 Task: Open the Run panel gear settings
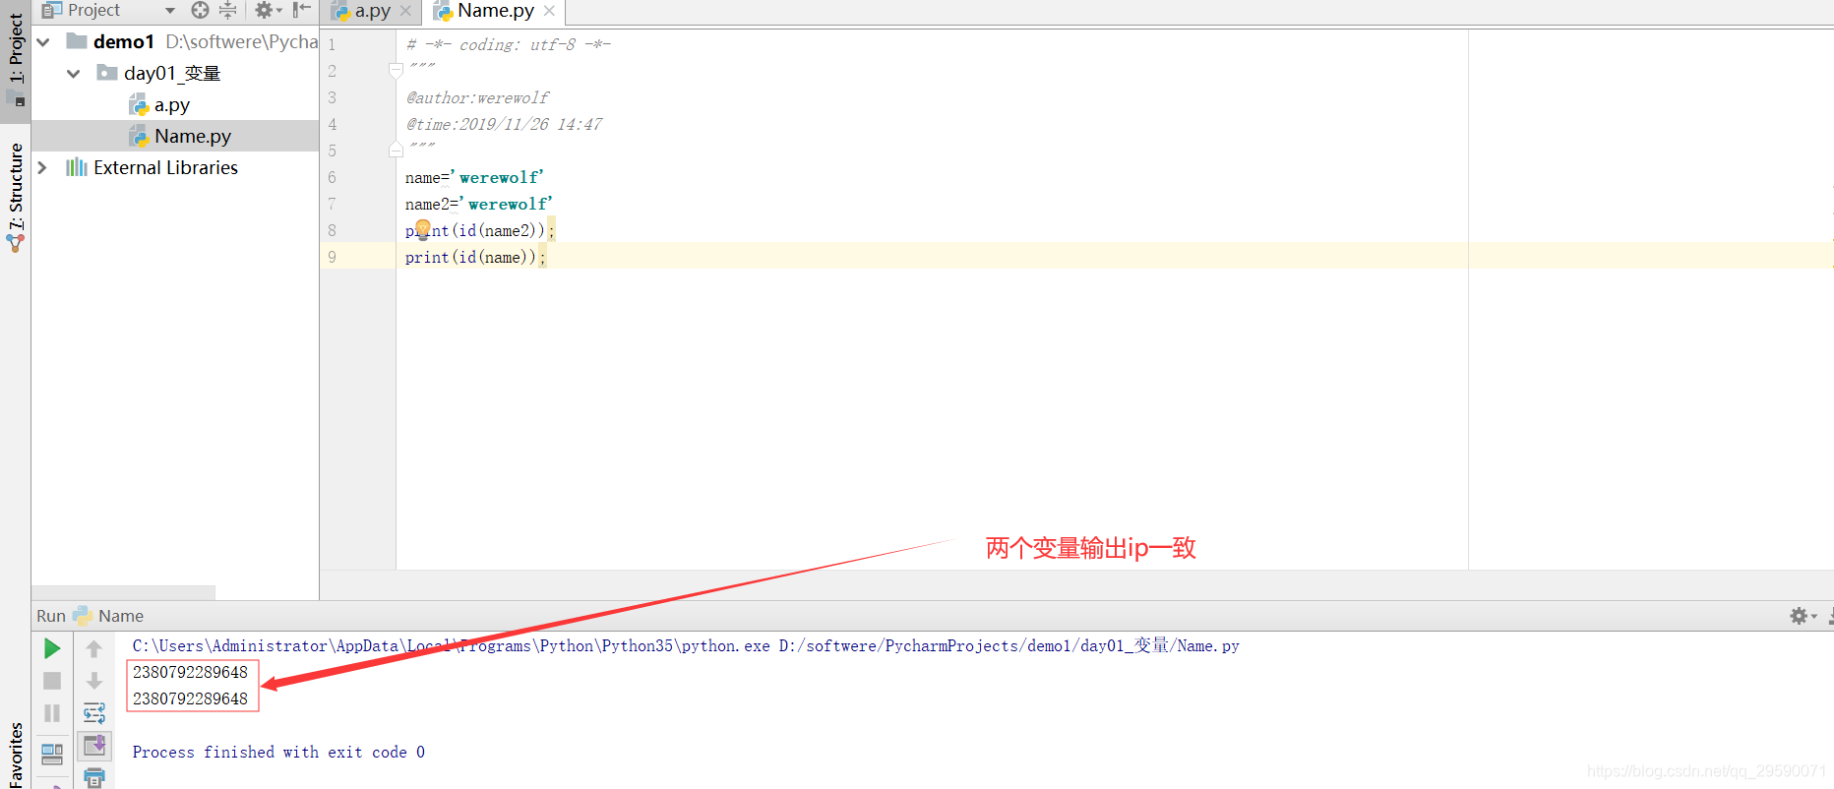coord(1803,616)
